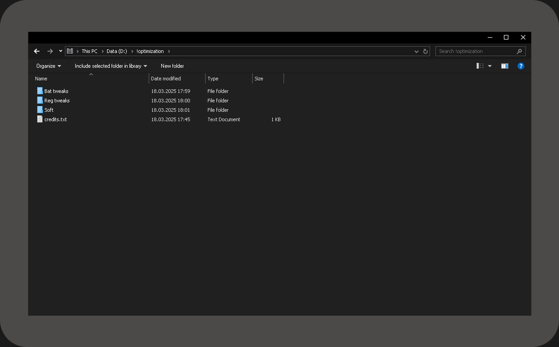The image size is (559, 347).
Task: Click the credits.txt file name
Action: (x=55, y=119)
